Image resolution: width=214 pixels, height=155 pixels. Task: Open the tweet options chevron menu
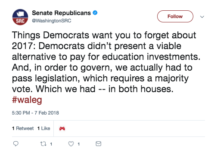tap(202, 17)
